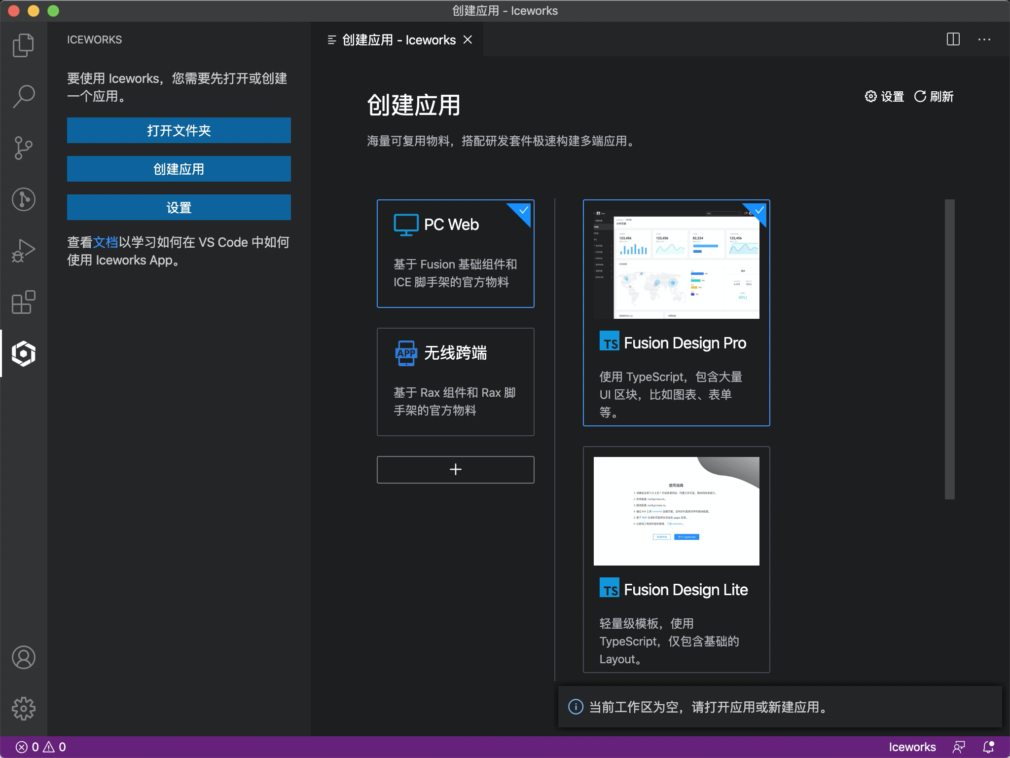Click the 创建应用 button in sidebar

click(179, 168)
